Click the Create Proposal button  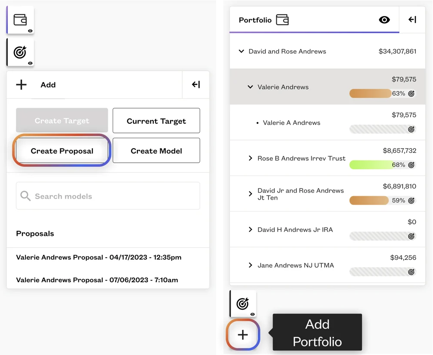click(x=61, y=151)
